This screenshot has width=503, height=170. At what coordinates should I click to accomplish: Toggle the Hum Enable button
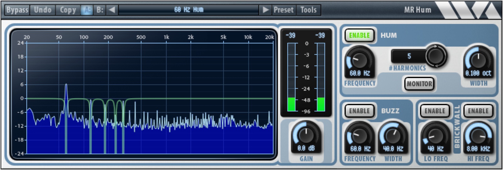coord(359,35)
